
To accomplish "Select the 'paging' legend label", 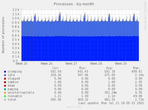I will pos(13,89).
